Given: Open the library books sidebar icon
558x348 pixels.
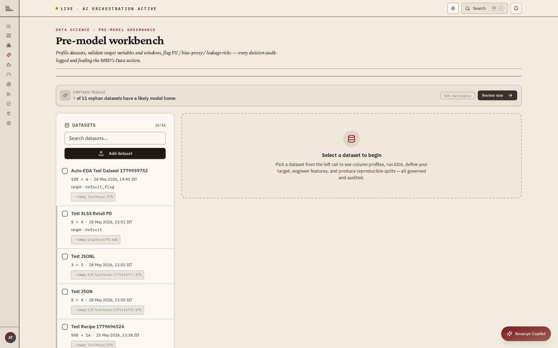Looking at the screenshot, I should [9, 94].
